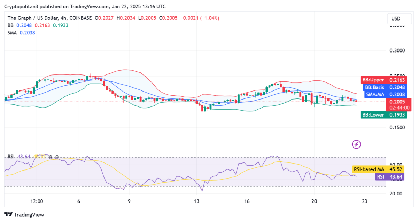Click the red 0.2005 current price countdown label
The height and width of the screenshot is (222, 418).
click(x=398, y=104)
